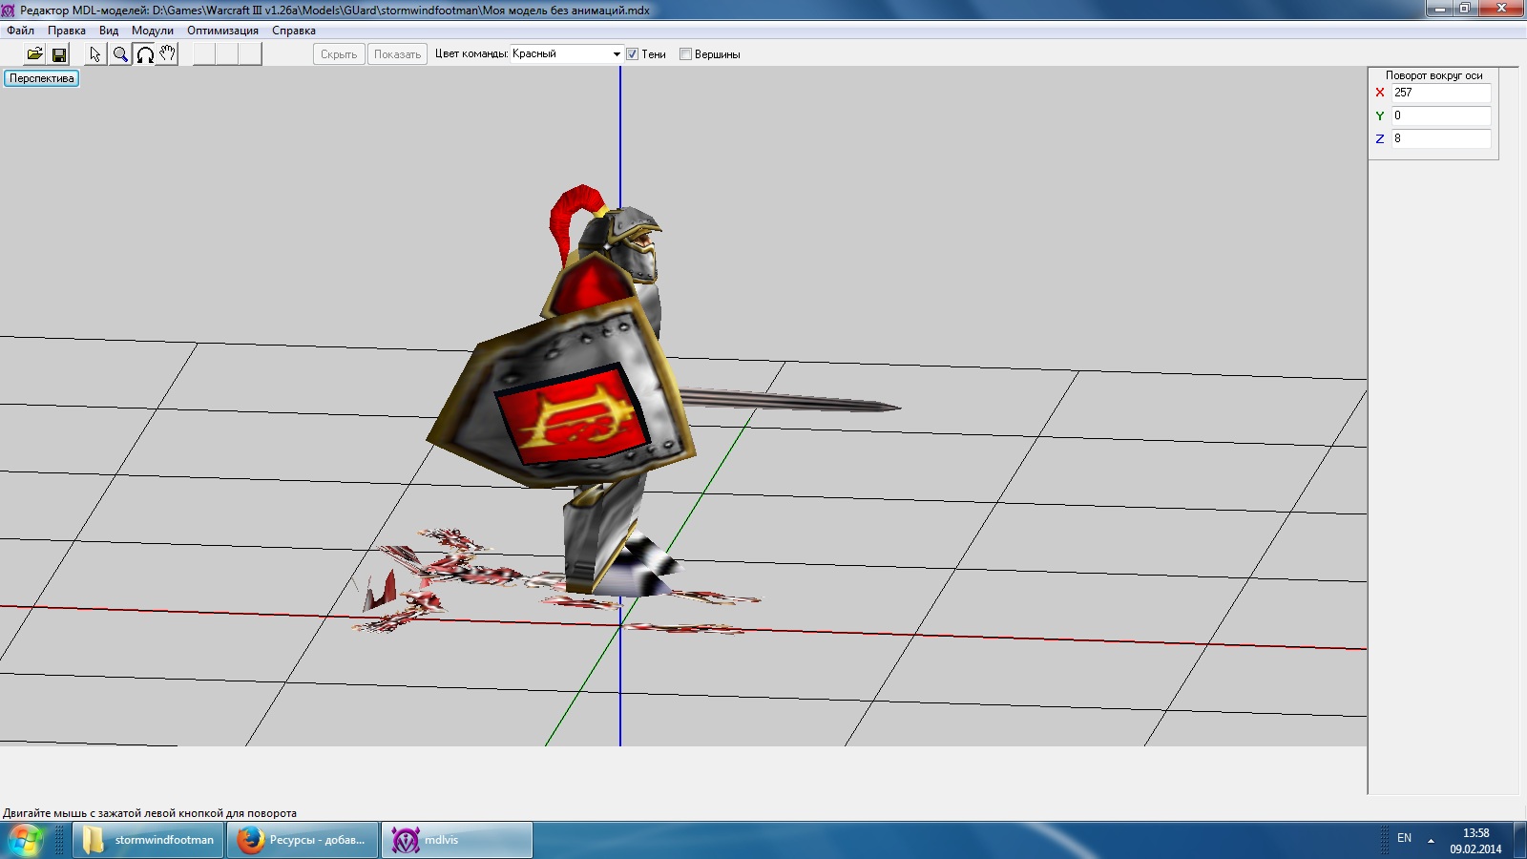Open the Правка menu
1527x859 pixels.
[67, 31]
